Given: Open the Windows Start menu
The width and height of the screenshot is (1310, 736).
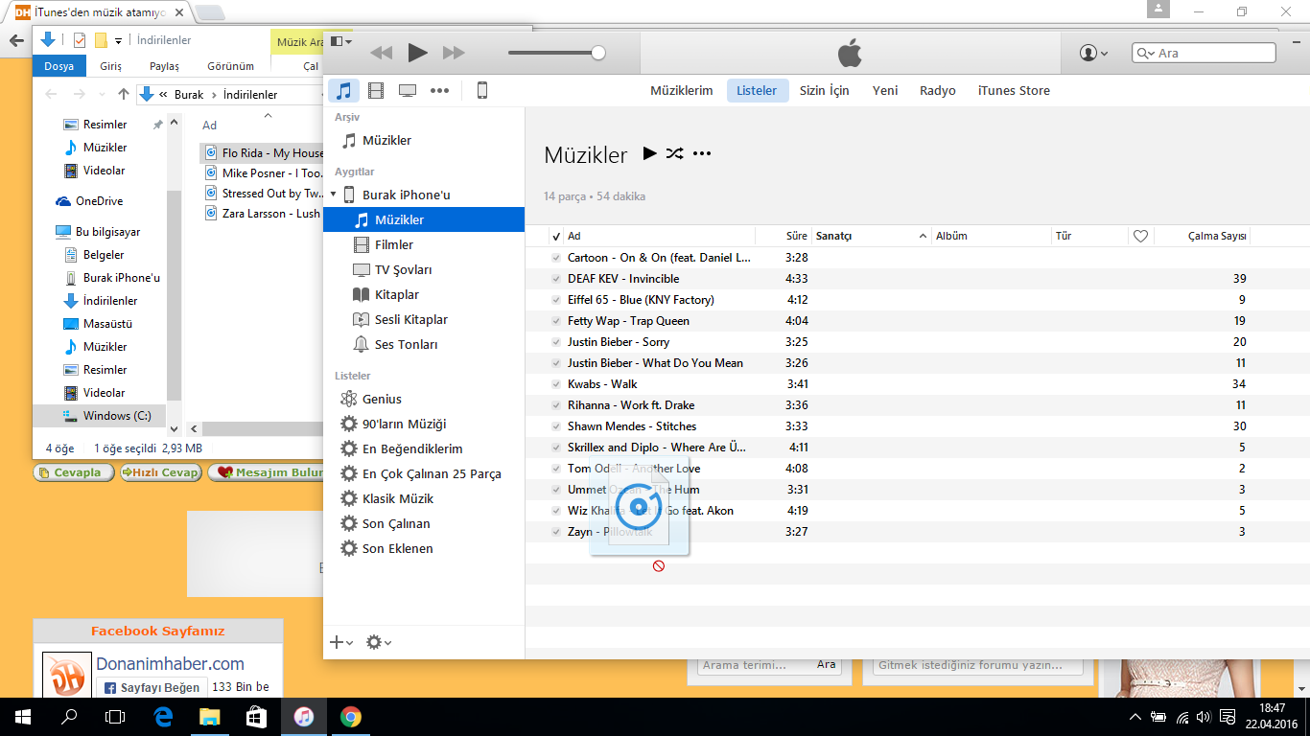Looking at the screenshot, I should (23, 717).
